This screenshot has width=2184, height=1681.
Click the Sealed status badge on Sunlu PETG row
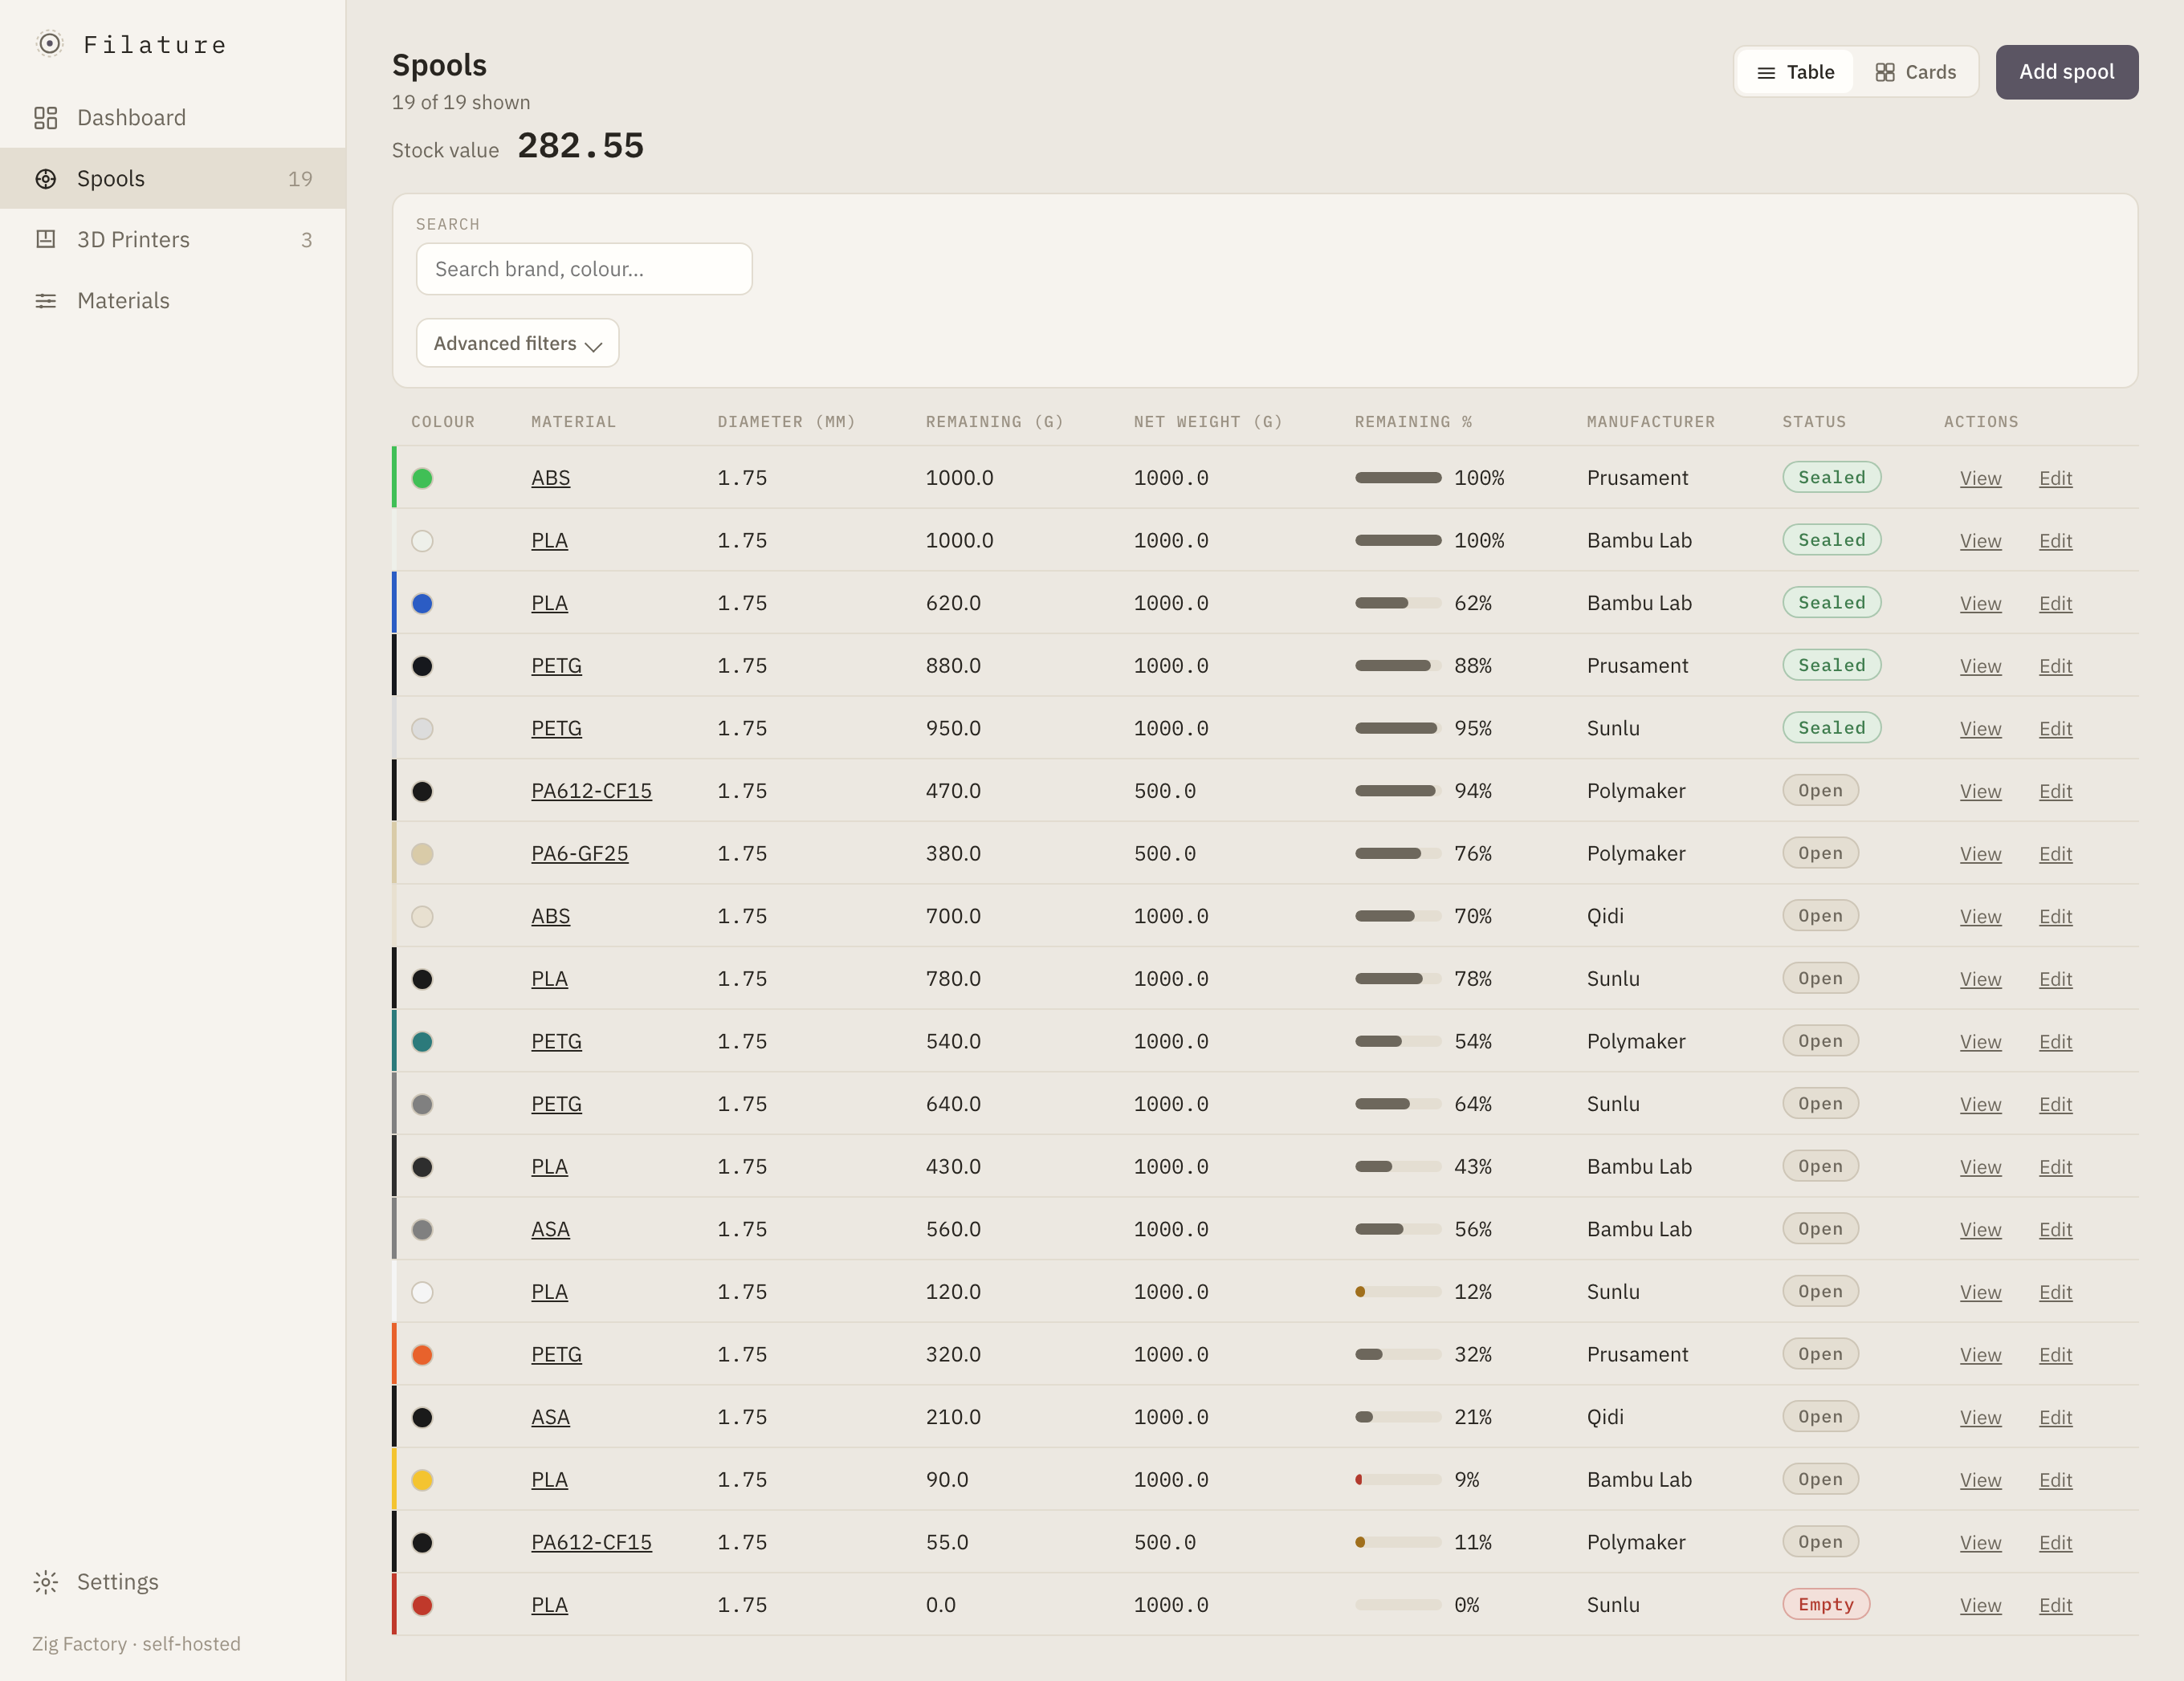pos(1831,728)
